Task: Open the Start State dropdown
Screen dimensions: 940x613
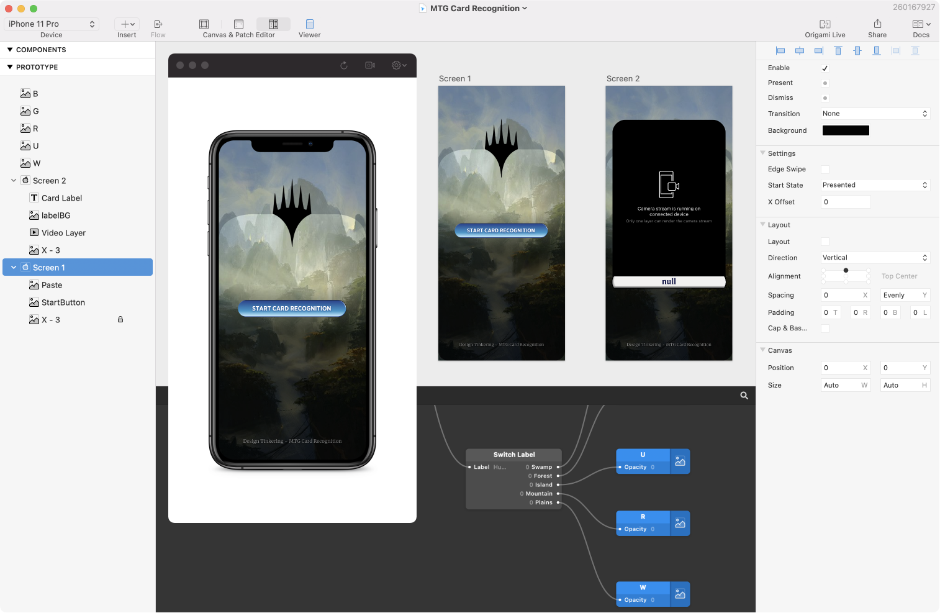Action: [875, 185]
